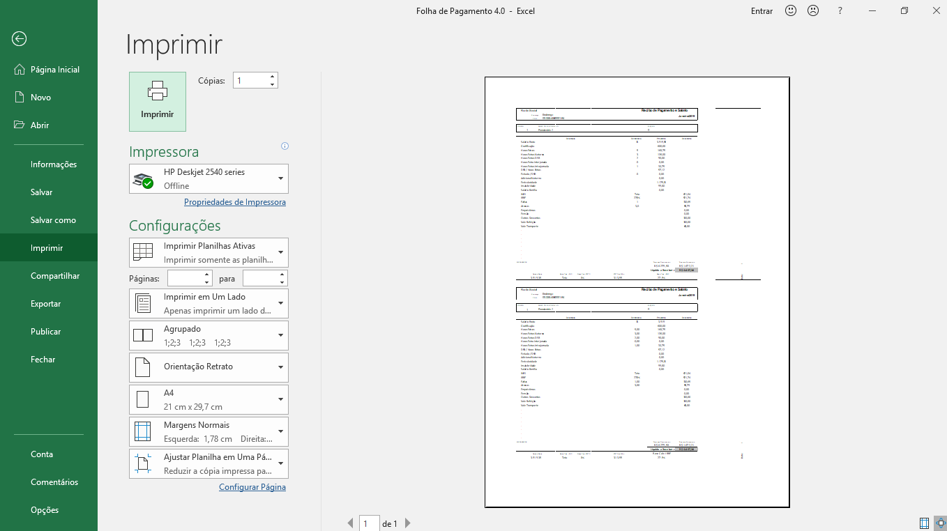This screenshot has width=947, height=531.
Task: Click the Configurar Página link
Action: 252,487
